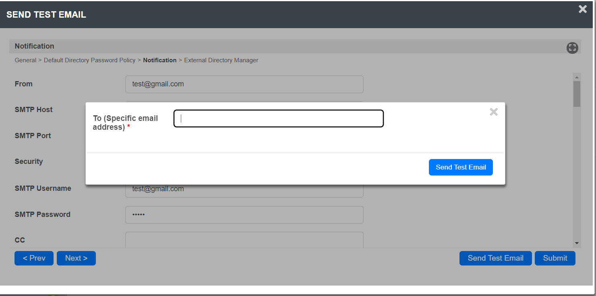Select the Notification breadcrumb step
Image resolution: width=596 pixels, height=296 pixels.
(x=159, y=60)
